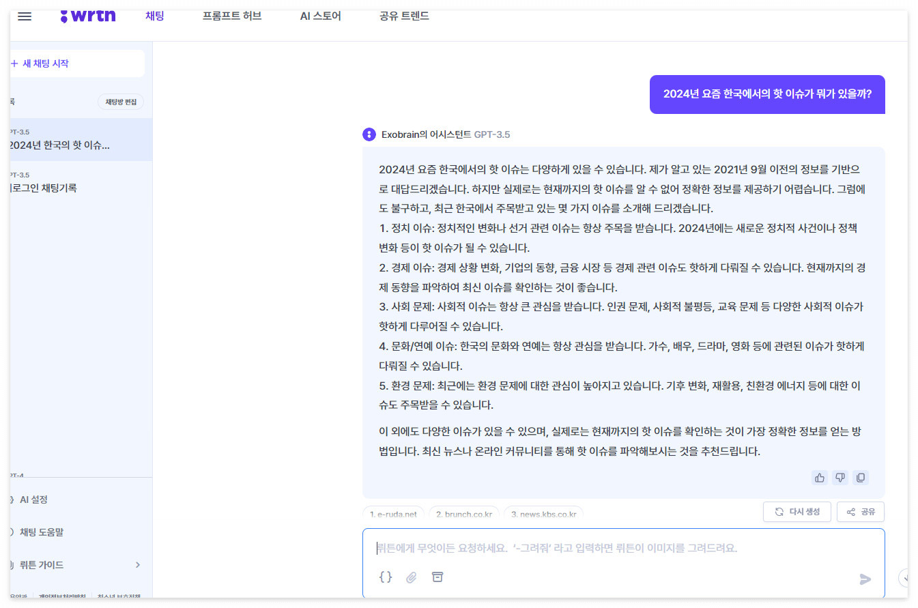Switch to the 채팅 tab
Image resolution: width=918 pixels, height=608 pixels.
click(155, 16)
